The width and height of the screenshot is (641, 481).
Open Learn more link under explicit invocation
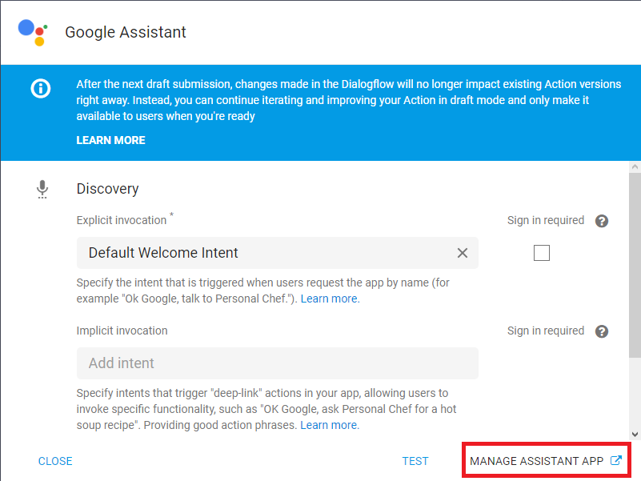[329, 299]
